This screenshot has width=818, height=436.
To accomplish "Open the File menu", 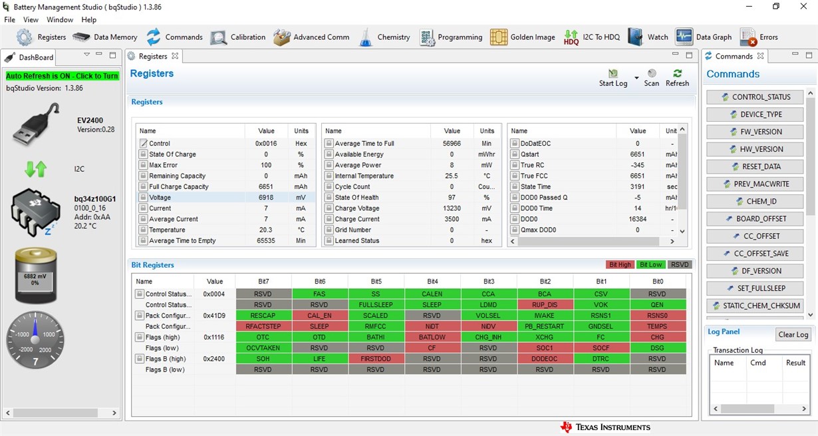I will 9,20.
